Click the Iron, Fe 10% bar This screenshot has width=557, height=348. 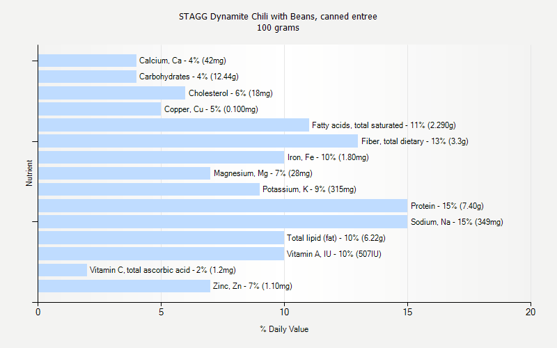coord(162,157)
